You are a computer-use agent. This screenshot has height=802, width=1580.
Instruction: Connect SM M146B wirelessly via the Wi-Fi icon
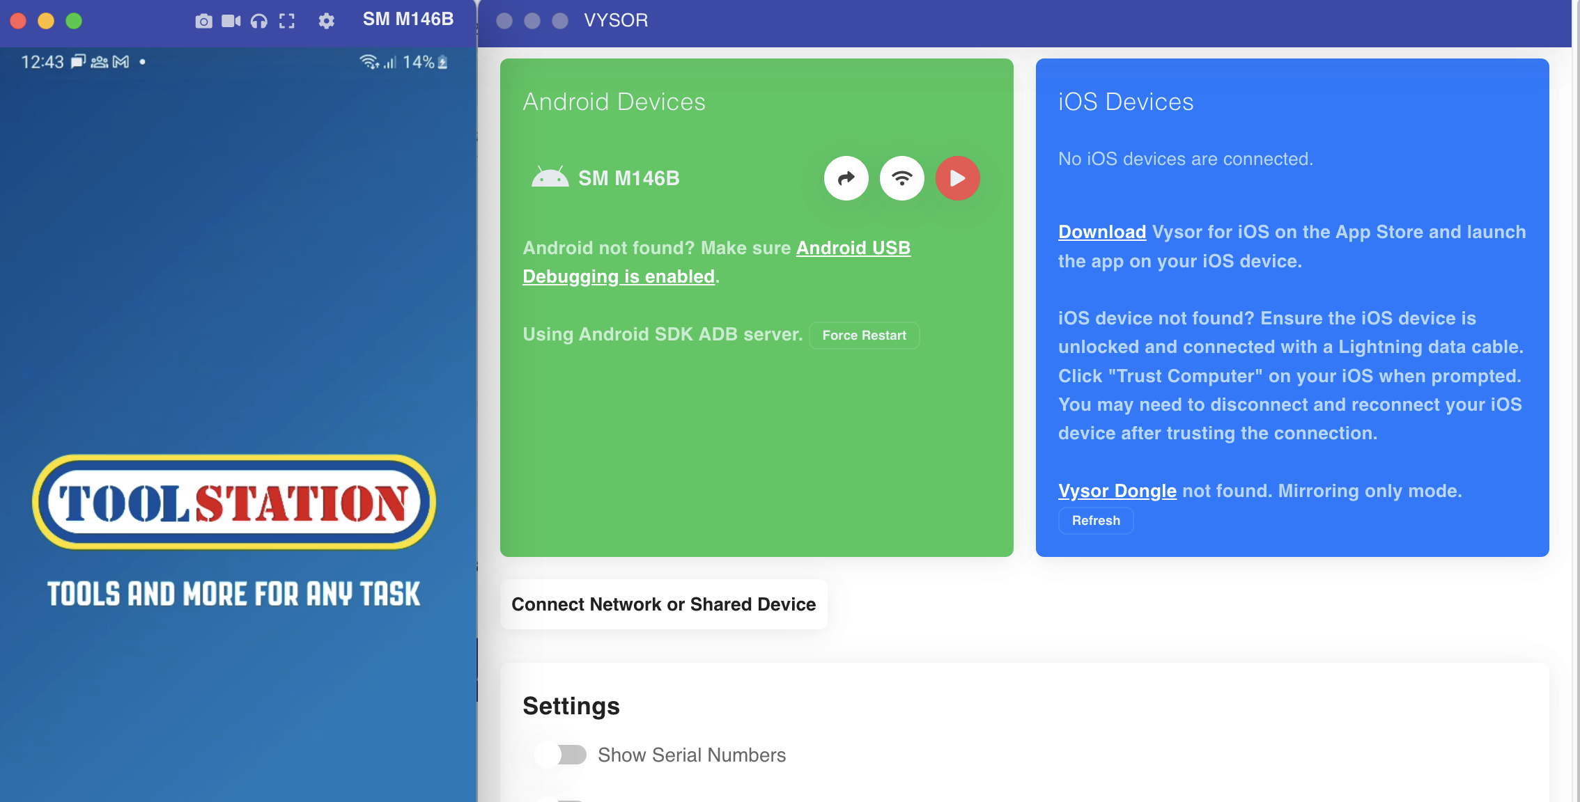[x=901, y=178]
